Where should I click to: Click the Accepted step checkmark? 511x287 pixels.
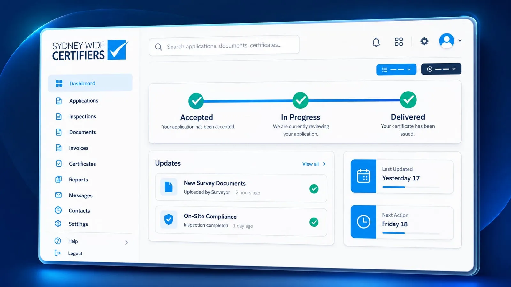click(196, 101)
